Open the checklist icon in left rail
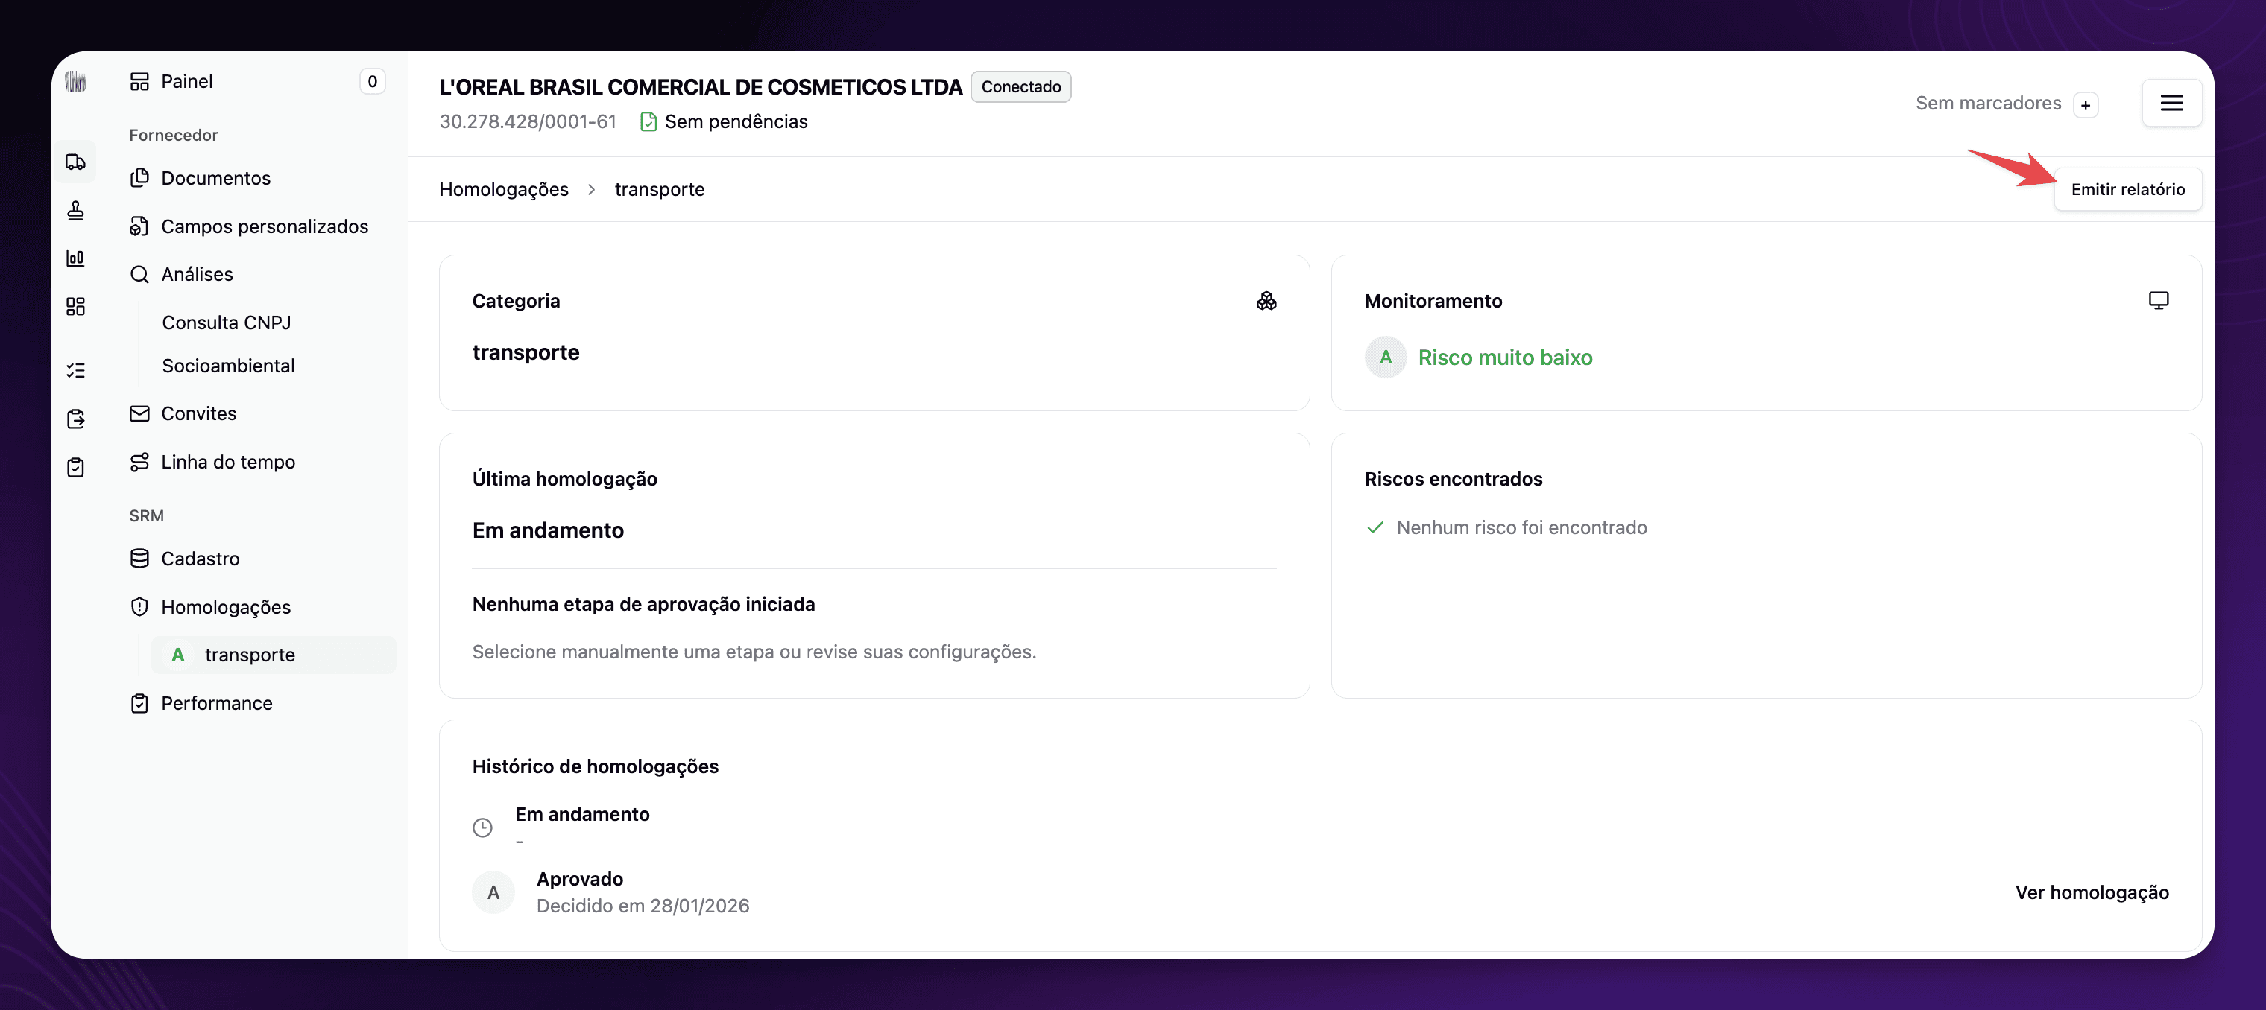Screen dimensions: 2266x1010 75,370
